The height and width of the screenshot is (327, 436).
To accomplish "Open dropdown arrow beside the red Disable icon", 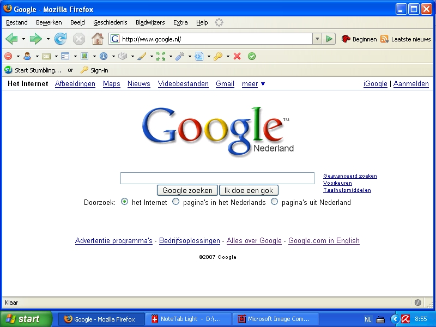I will 18,57.
